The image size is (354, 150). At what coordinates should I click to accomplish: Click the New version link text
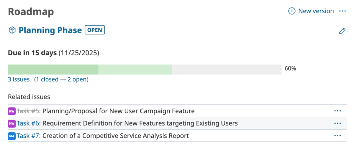pos(316,11)
